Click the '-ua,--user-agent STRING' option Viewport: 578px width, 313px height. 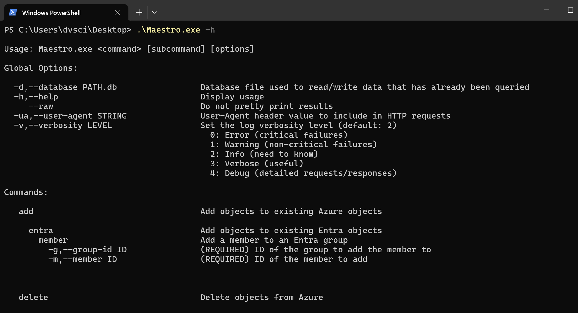tap(70, 116)
